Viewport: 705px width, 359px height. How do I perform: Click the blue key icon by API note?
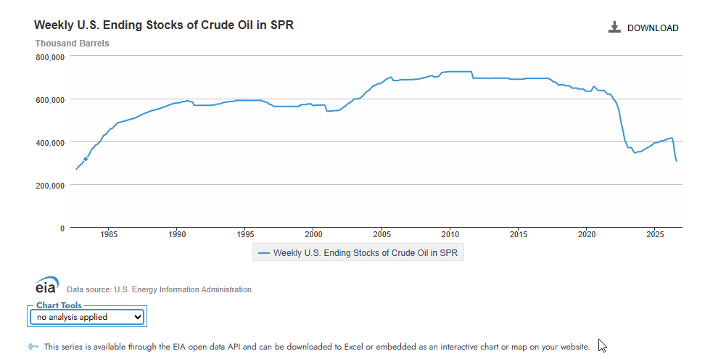pyautogui.click(x=33, y=347)
